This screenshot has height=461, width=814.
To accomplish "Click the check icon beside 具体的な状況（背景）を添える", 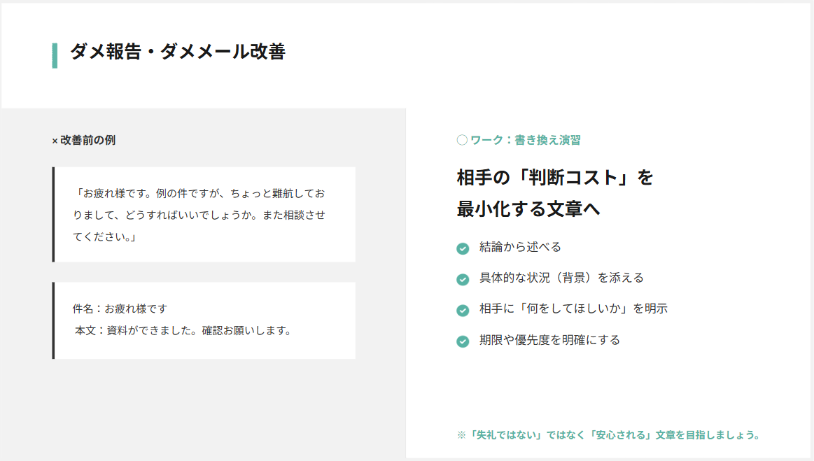I will point(463,280).
